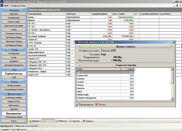Image resolution: width=182 pixels, height=132 pixels.
Task: Open Зарплата in the sidebar
Action: tap(13, 109)
